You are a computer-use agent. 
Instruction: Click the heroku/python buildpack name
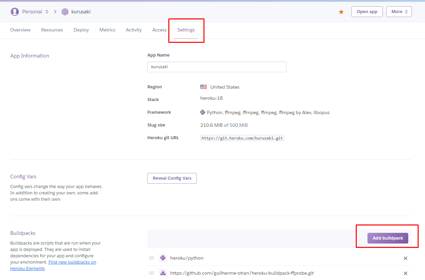pyautogui.click(x=187, y=258)
